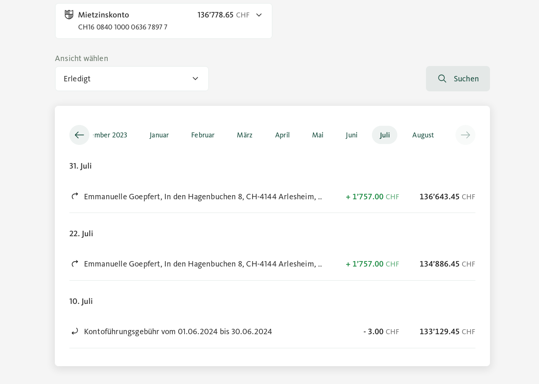
Task: Click the - 3.00 CHF amount
Action: (381, 332)
